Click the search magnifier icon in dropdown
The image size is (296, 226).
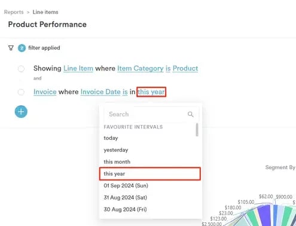(x=191, y=114)
